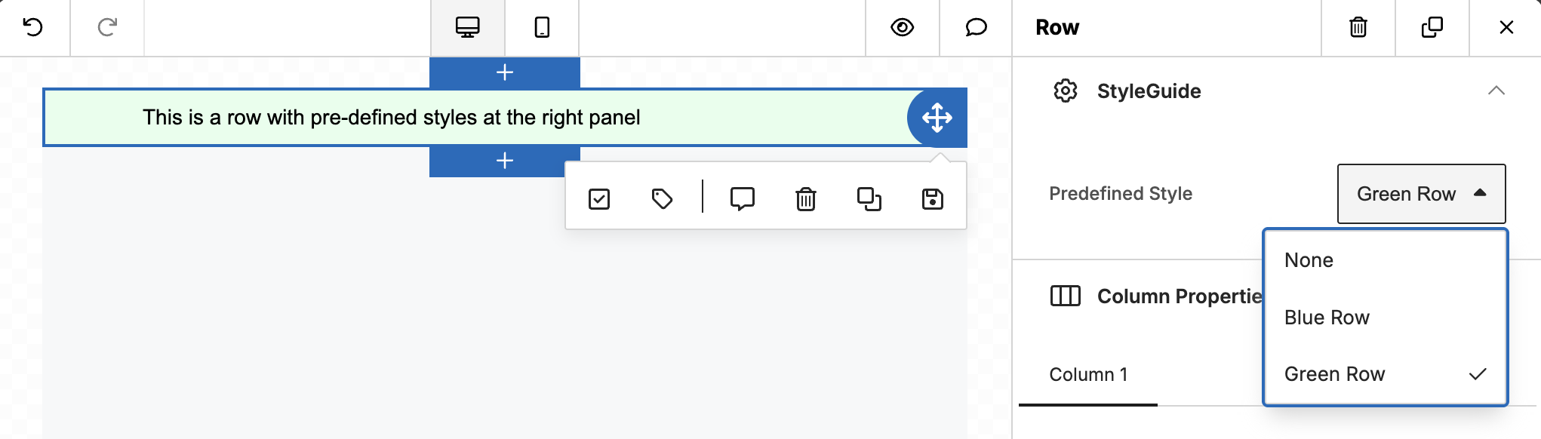Save row using floppy disk icon
1541x439 pixels.
(933, 199)
